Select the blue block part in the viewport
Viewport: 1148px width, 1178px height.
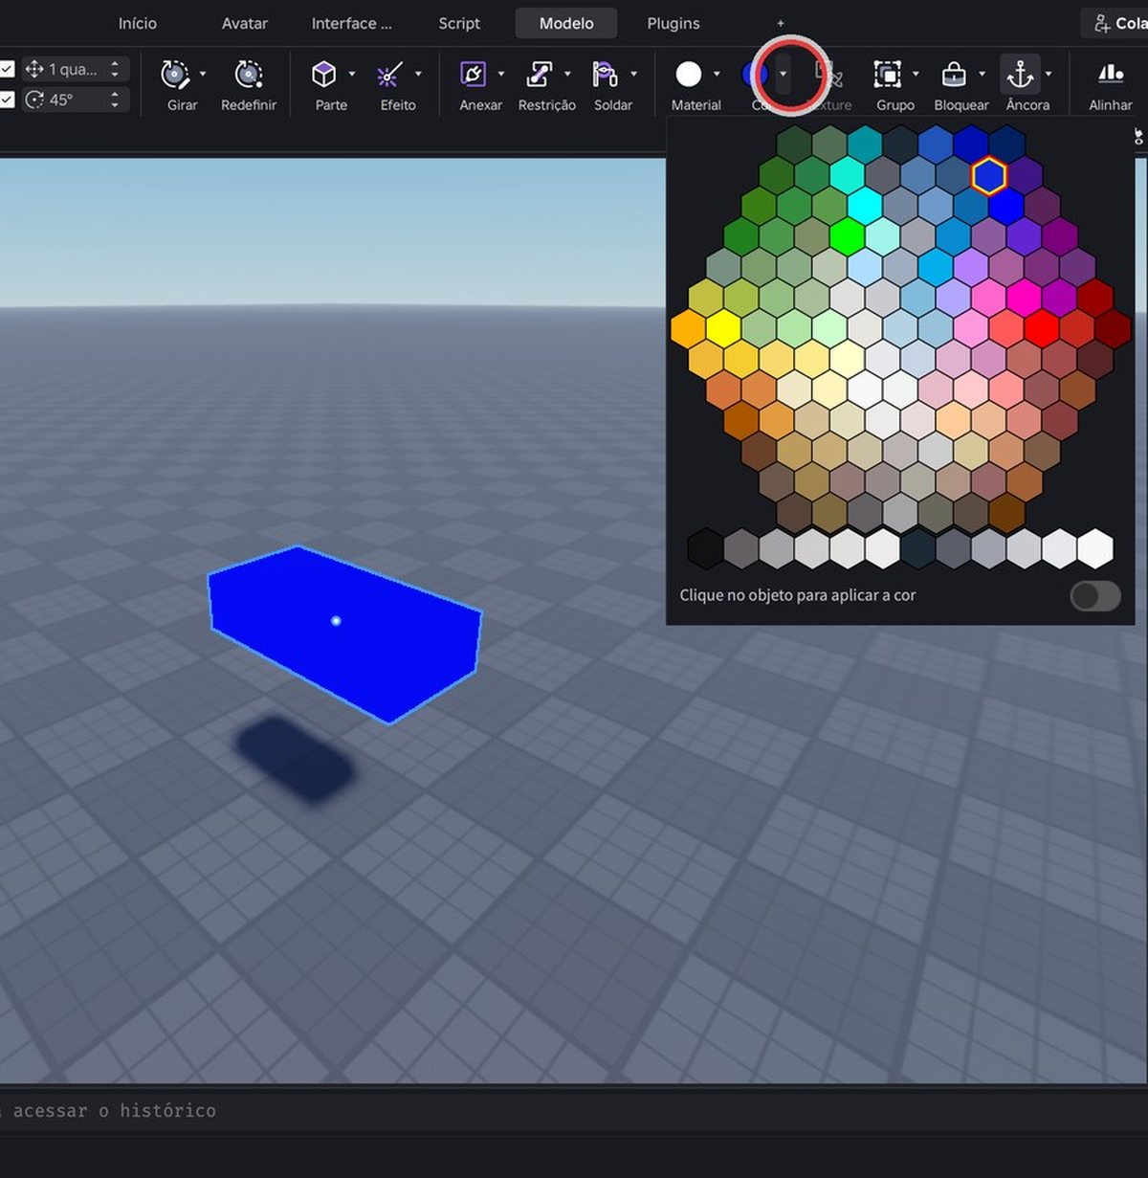point(344,633)
